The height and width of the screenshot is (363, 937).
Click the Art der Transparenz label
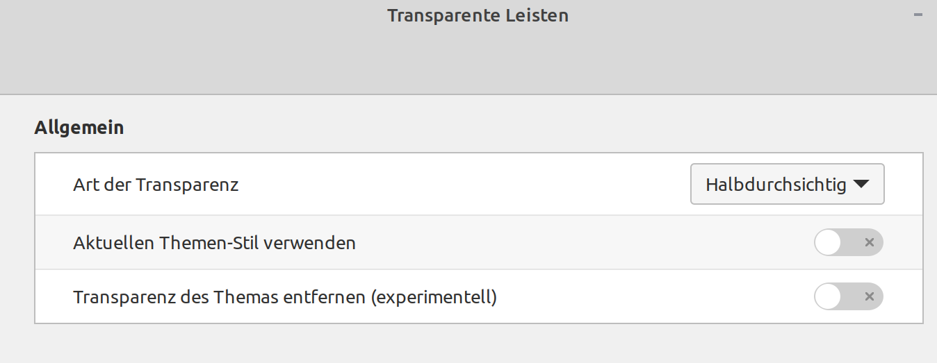click(x=156, y=185)
